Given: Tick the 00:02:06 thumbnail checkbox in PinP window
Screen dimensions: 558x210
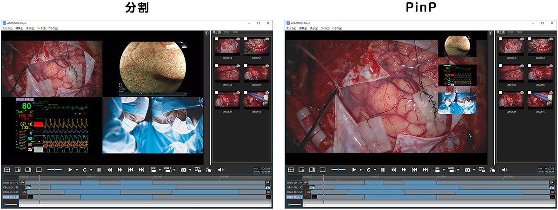Looking at the screenshot, I should point(529,66).
